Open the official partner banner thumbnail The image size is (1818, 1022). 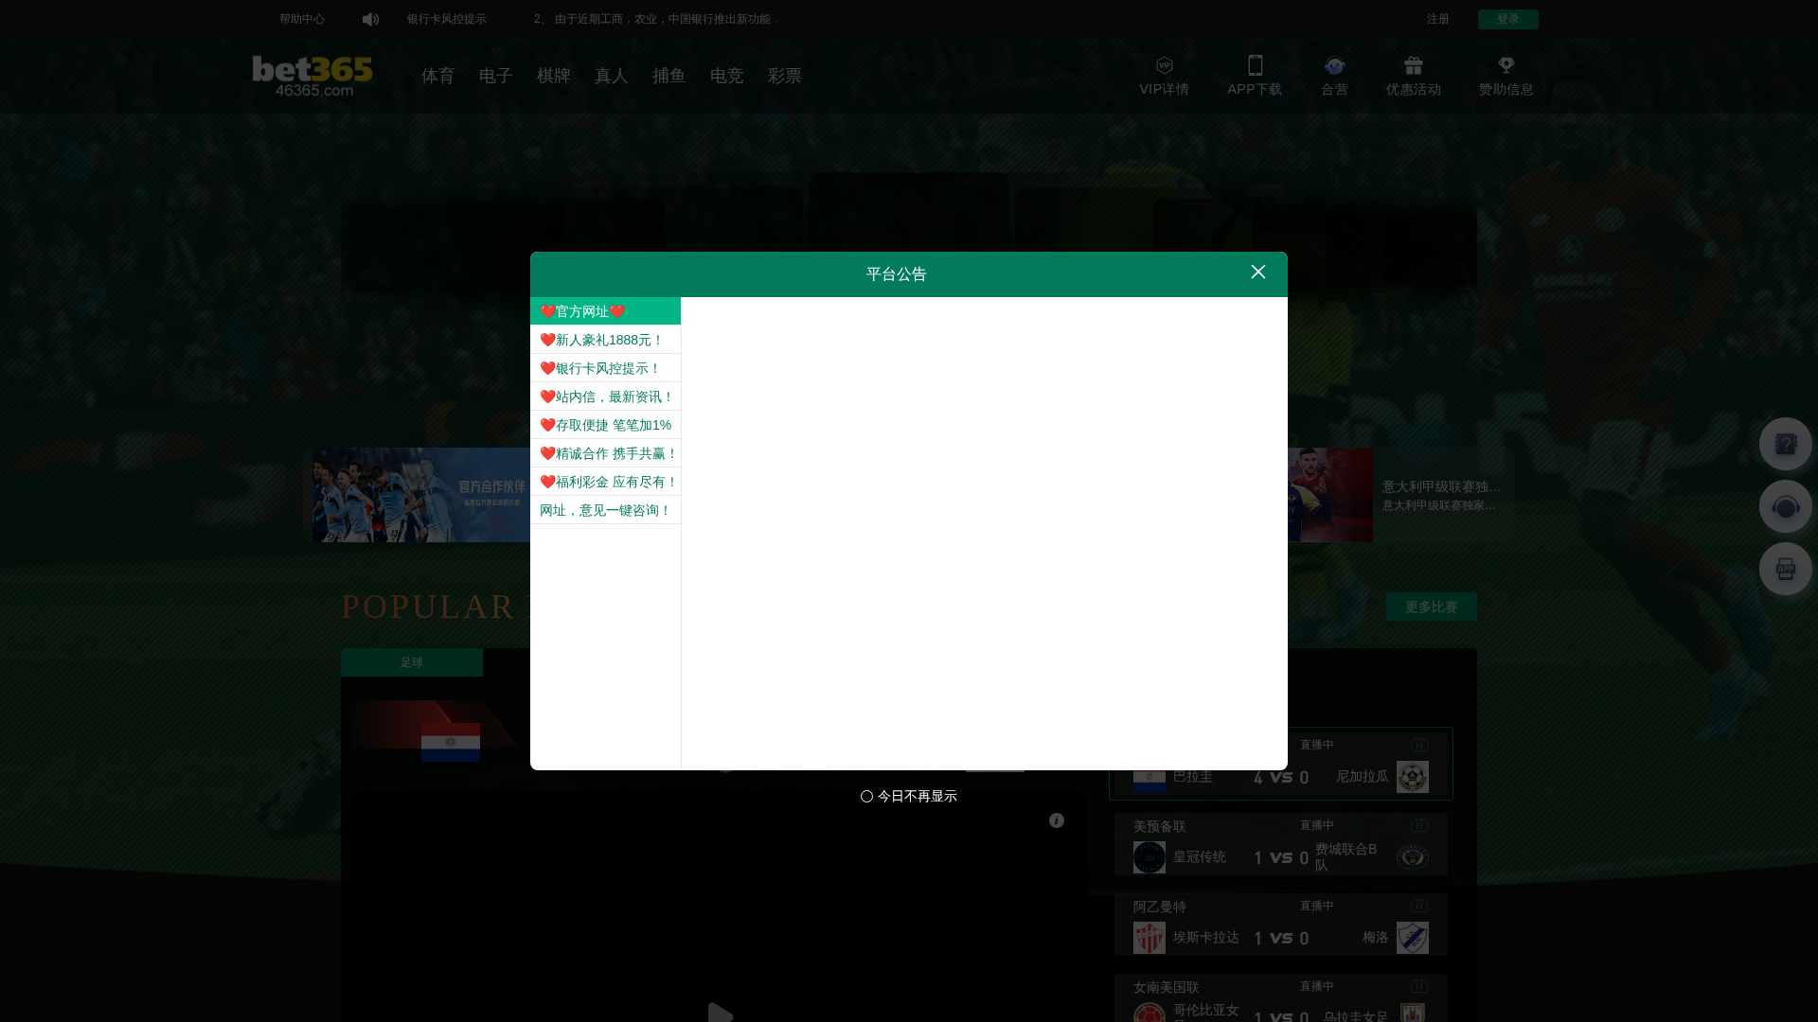coord(421,495)
